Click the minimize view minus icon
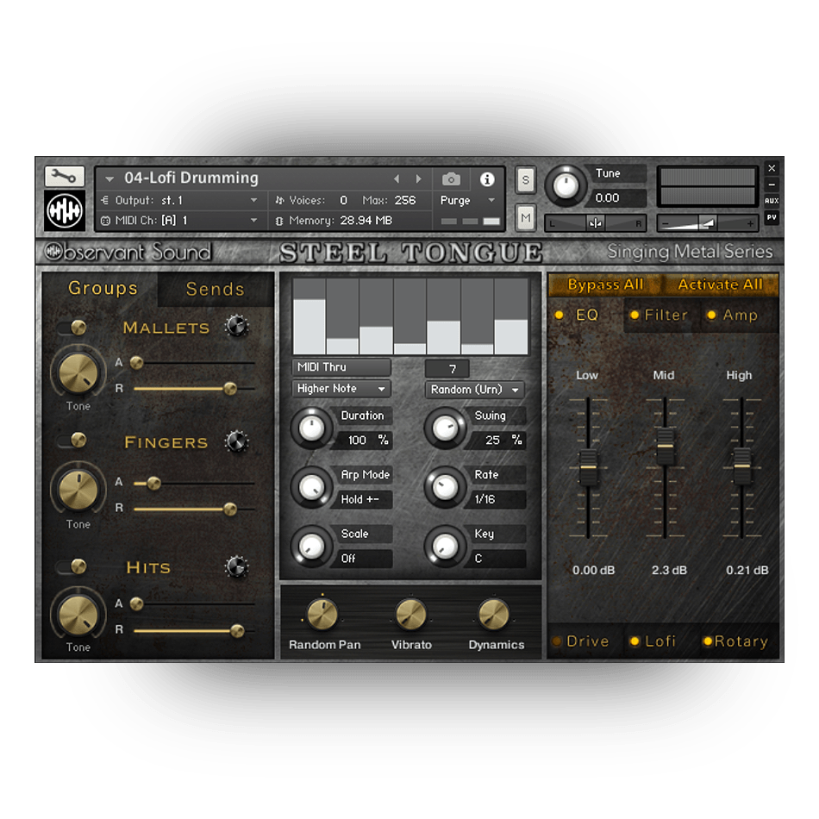 coord(772,184)
